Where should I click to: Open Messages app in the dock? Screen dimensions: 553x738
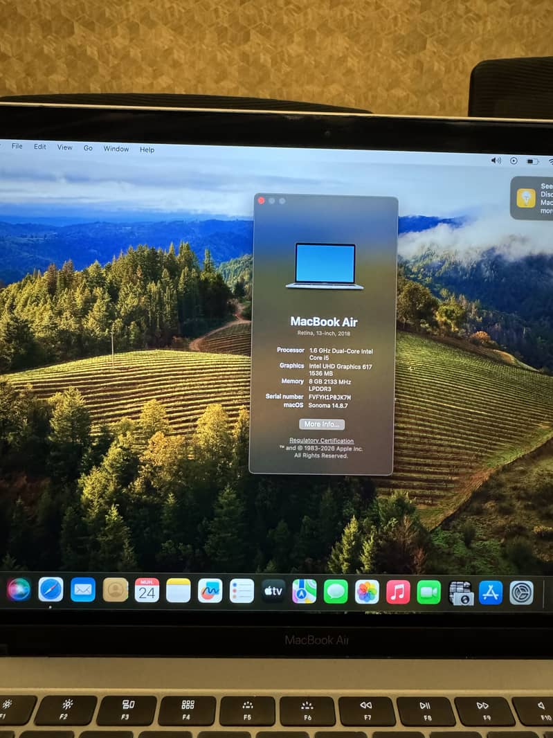click(336, 592)
